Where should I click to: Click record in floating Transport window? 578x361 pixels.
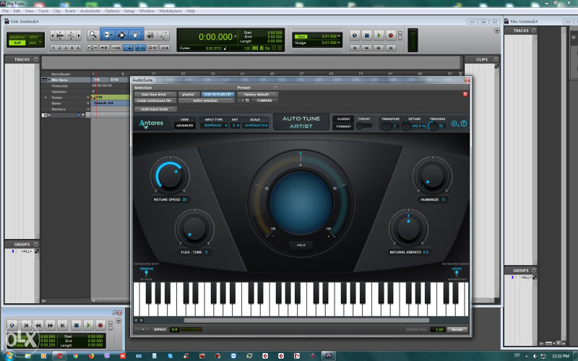tap(100, 326)
